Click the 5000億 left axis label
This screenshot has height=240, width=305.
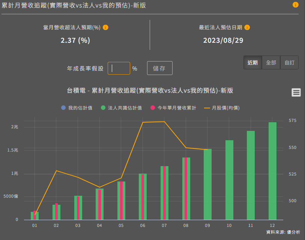[11, 196]
